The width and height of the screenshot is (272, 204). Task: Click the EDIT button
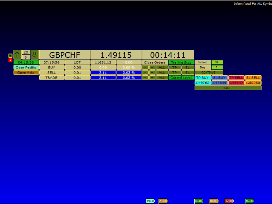228,88
